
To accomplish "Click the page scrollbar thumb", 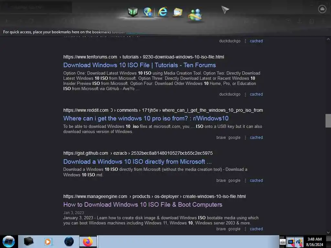I will 328,121.
